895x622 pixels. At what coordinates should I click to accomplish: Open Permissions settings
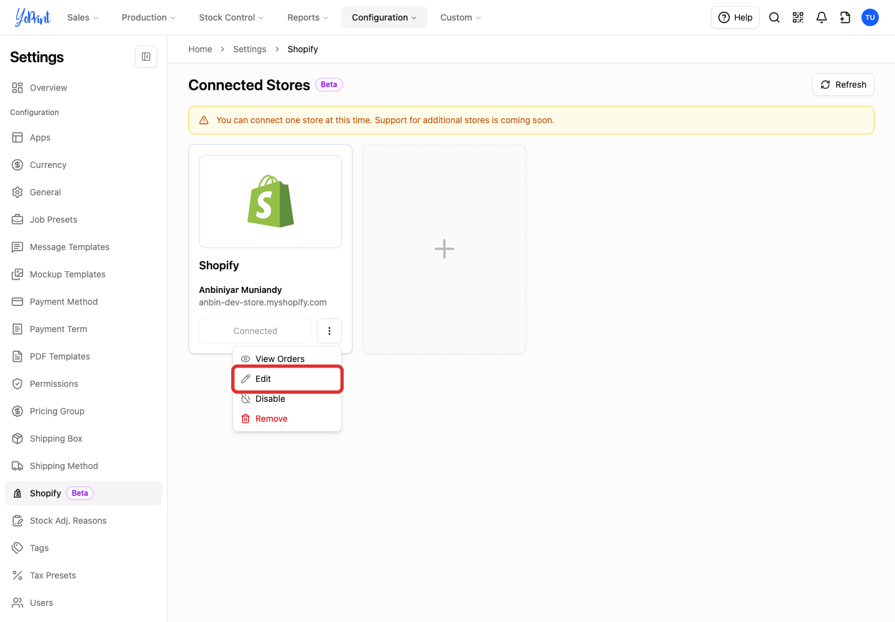click(x=83, y=384)
